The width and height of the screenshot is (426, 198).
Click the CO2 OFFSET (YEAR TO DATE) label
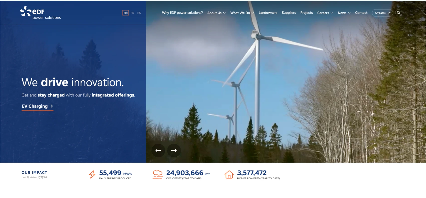[184, 179]
